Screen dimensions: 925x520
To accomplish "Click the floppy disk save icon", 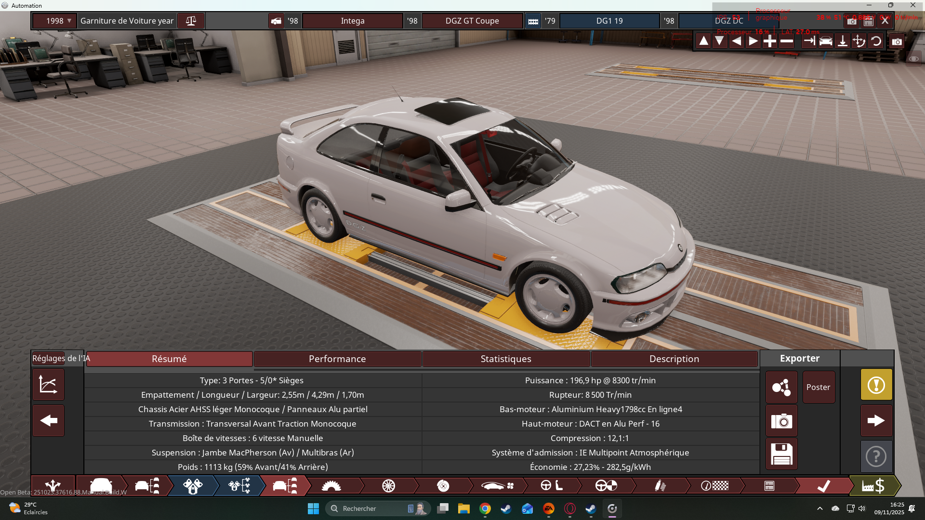I will click(781, 454).
